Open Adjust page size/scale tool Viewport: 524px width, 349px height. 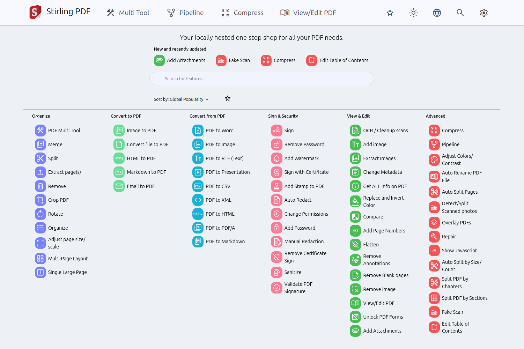60,243
